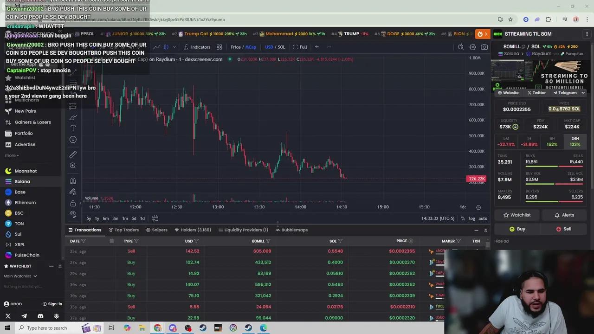The width and height of the screenshot is (594, 334).
Task: Click the red Sell button
Action: (x=564, y=229)
